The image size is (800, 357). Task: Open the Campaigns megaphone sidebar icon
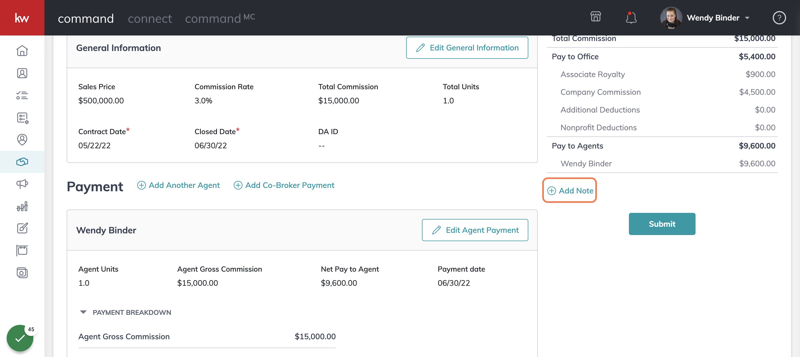(x=22, y=184)
